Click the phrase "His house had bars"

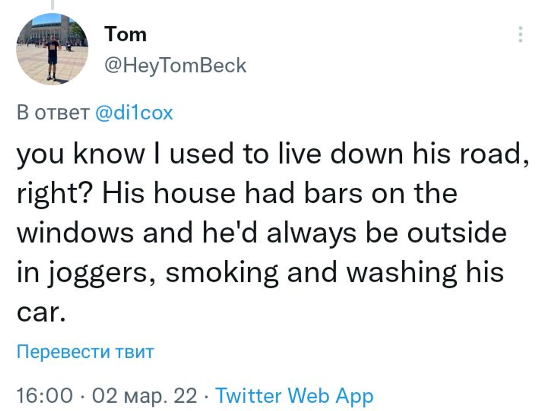click(232, 194)
